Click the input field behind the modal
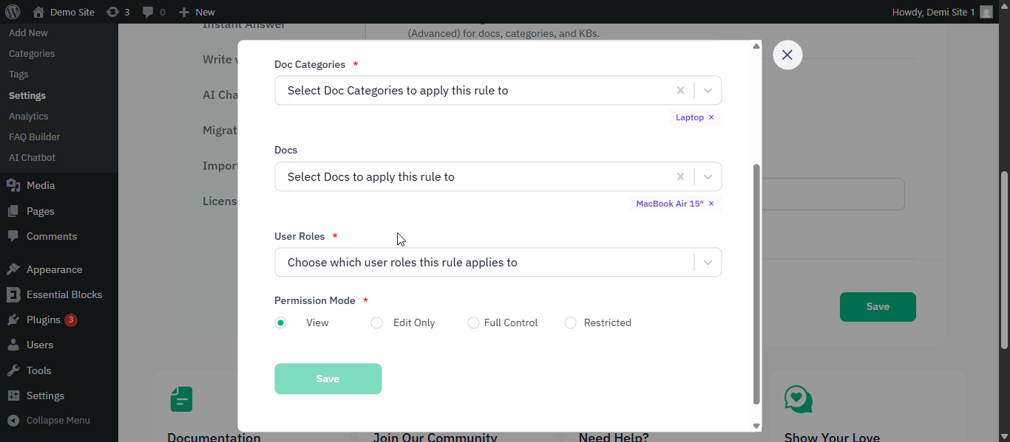The height and width of the screenshot is (442, 1010). click(833, 194)
